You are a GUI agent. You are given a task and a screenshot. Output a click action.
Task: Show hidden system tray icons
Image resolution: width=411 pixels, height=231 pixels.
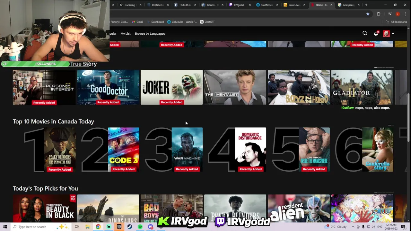tap(353, 227)
